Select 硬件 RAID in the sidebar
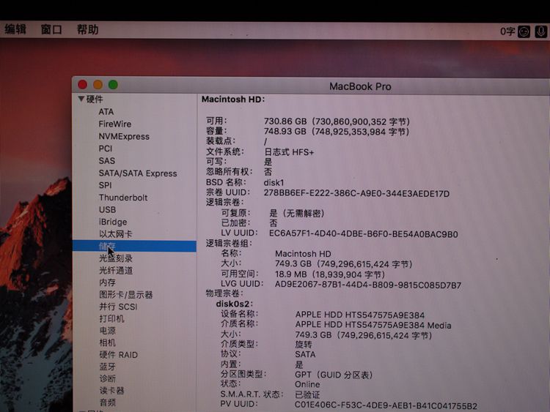The image size is (550, 412). tap(118, 355)
